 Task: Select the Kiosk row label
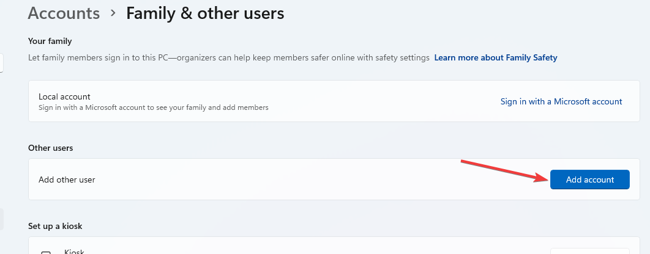coord(74,251)
